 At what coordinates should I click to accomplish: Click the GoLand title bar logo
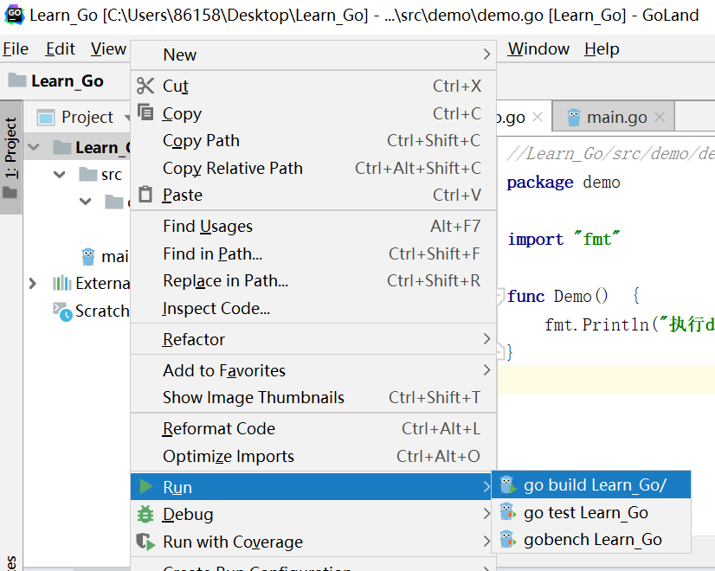pyautogui.click(x=14, y=15)
